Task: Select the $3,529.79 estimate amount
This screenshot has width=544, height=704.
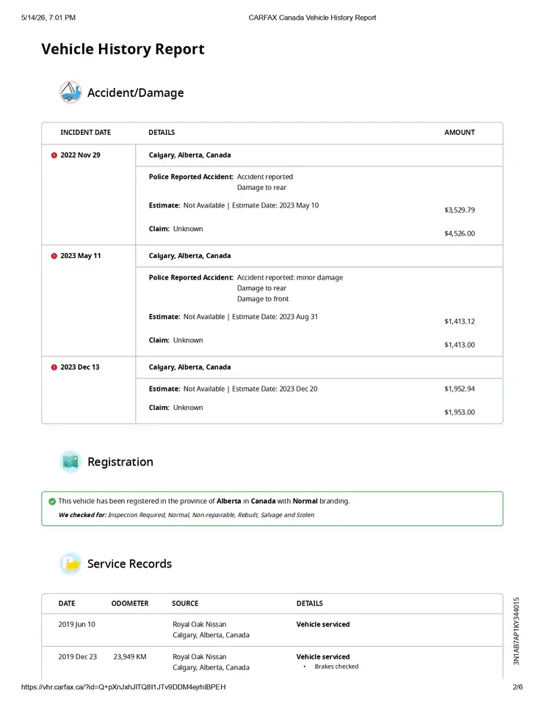Action: tap(460, 210)
